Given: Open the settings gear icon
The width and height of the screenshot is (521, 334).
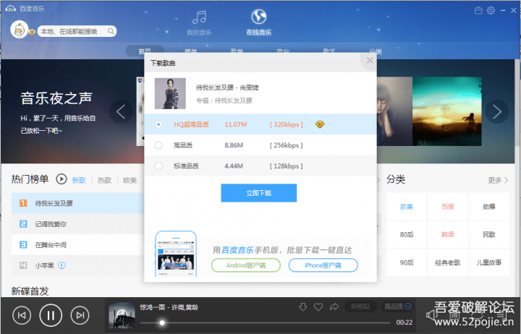Looking at the screenshot, I should pos(491,11).
